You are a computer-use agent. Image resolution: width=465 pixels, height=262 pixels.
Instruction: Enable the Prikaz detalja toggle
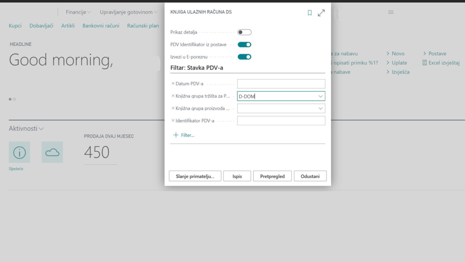(244, 32)
